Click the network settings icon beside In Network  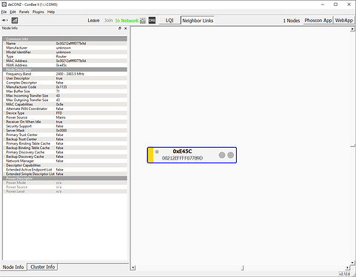click(x=143, y=21)
